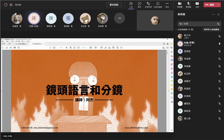The image size is (224, 140).
Task: Open 分組討論區 breakout rooms
Action: pos(158,4)
